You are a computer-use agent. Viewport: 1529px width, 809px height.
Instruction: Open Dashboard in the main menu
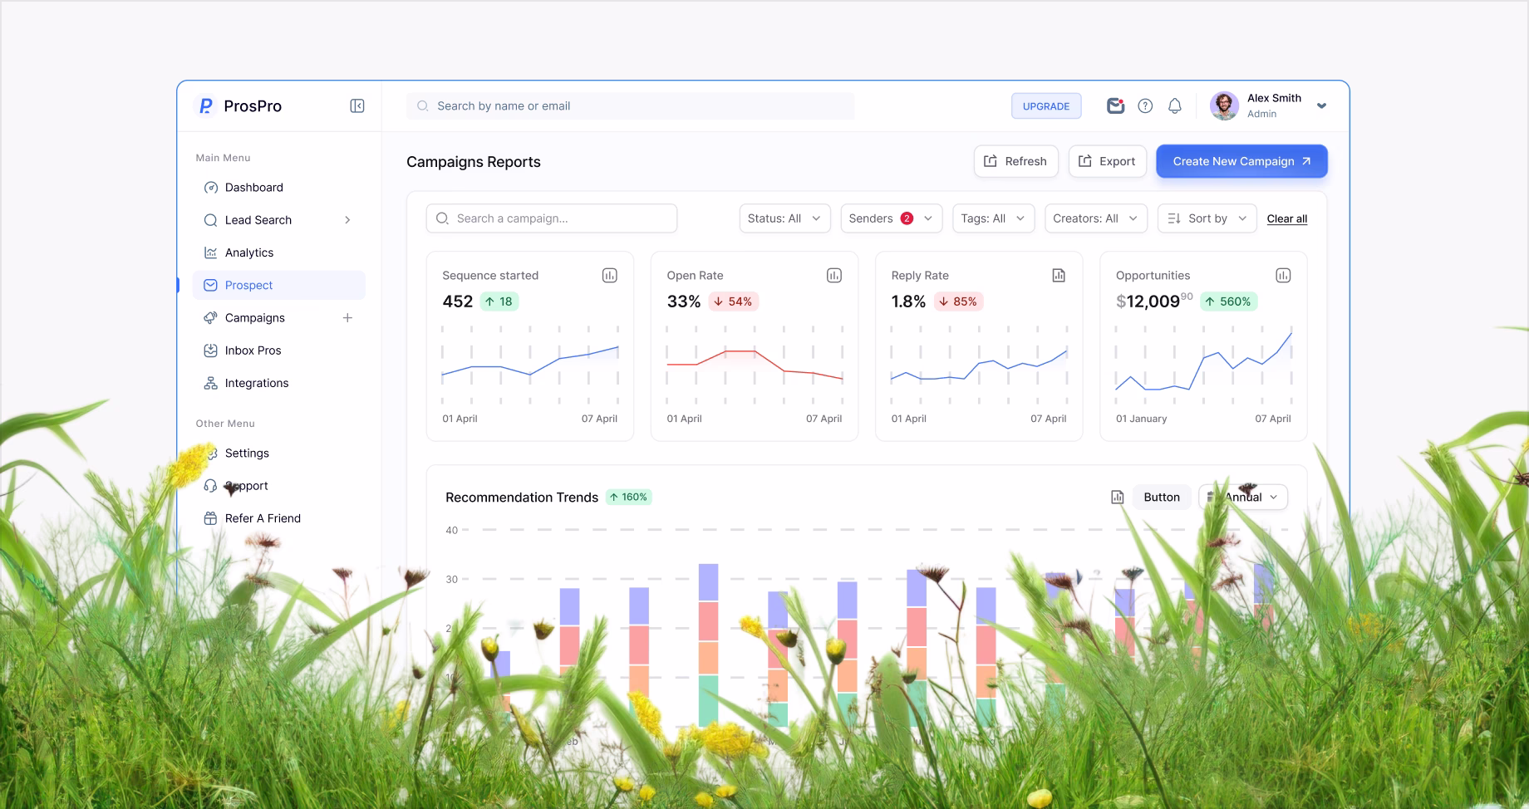click(x=279, y=188)
